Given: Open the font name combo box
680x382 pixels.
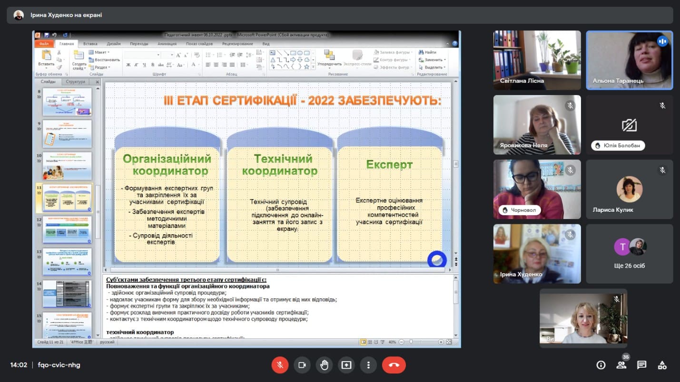Looking at the screenshot, I should (143, 56).
